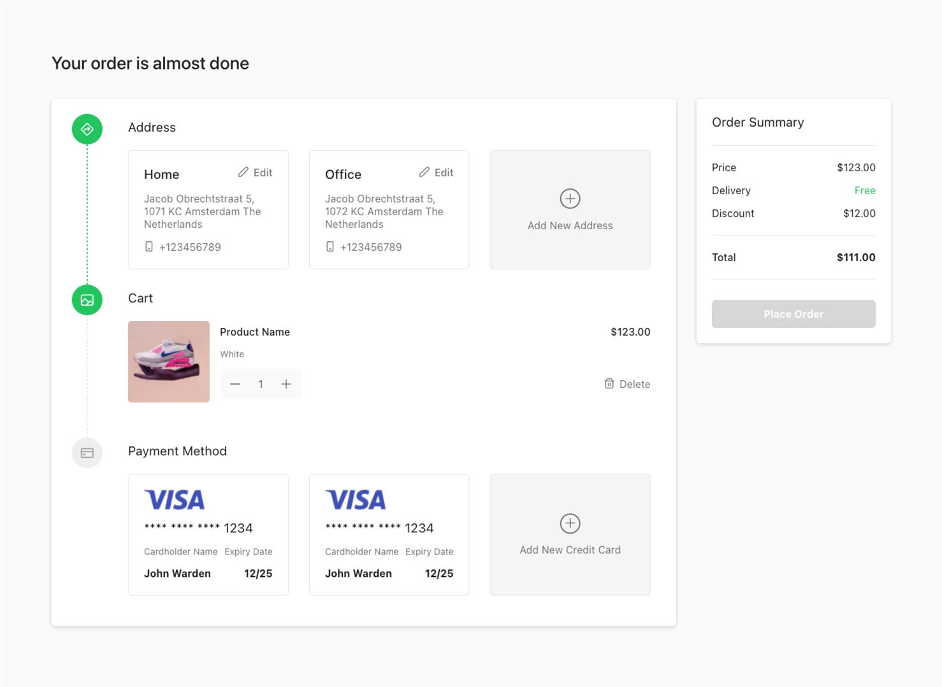Click second card's masked number ending 1234

tap(379, 528)
